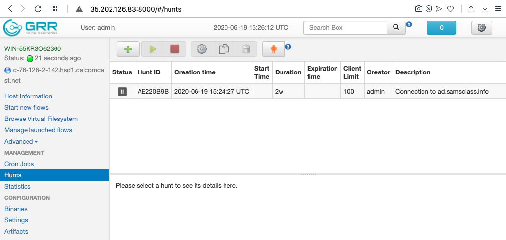Click the Search Box input field
Screen dimensions: 506x240
pyautogui.click(x=345, y=27)
